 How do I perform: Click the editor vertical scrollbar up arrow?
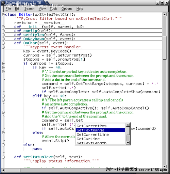pyautogui.click(x=165, y=15)
